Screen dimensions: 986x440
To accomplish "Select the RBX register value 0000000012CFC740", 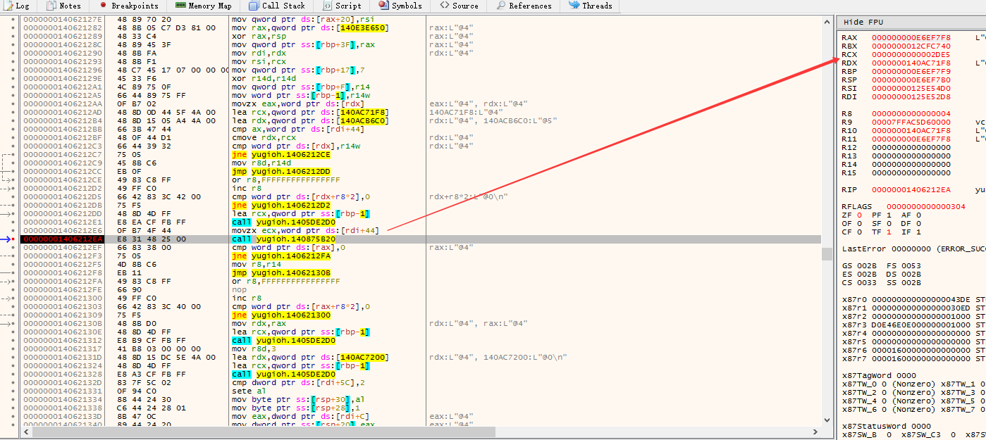I will [911, 46].
